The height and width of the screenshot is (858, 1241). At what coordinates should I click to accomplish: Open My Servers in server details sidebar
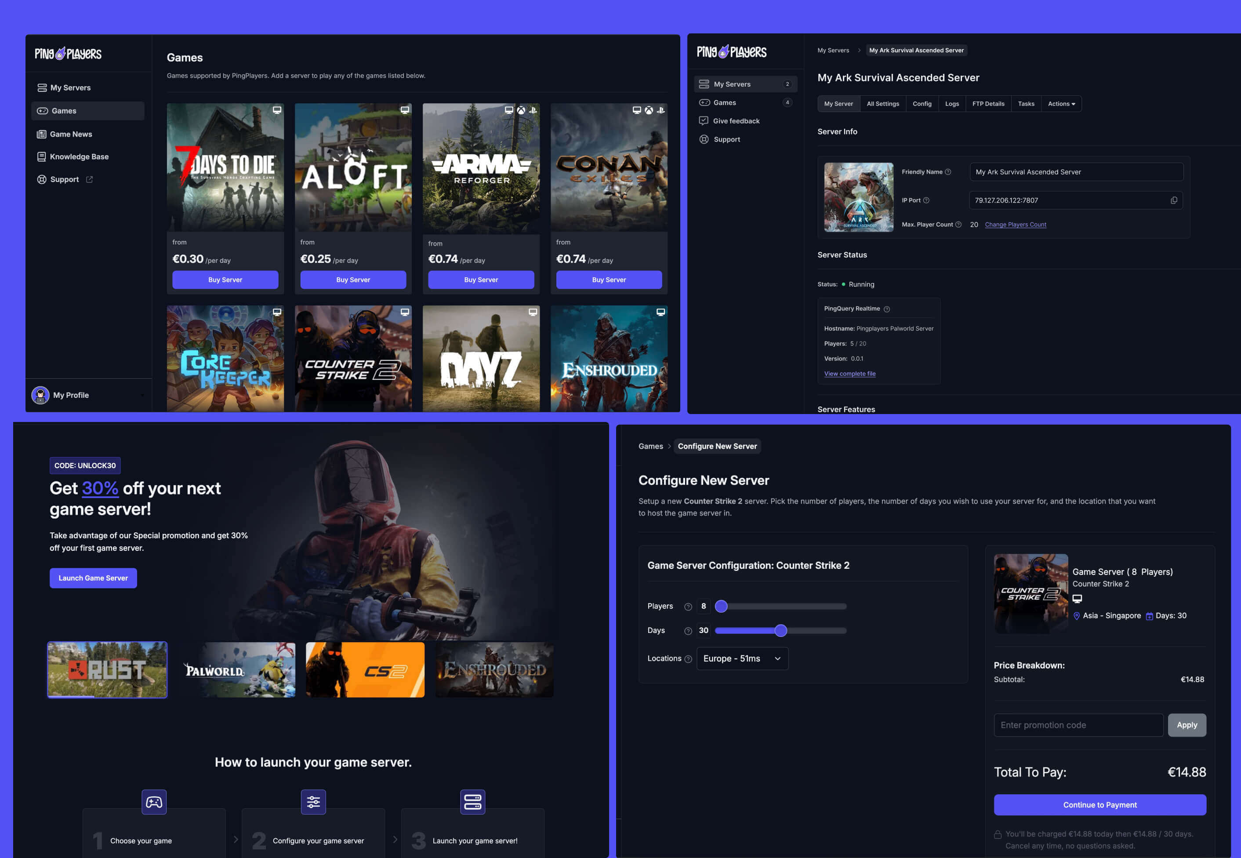click(x=745, y=84)
